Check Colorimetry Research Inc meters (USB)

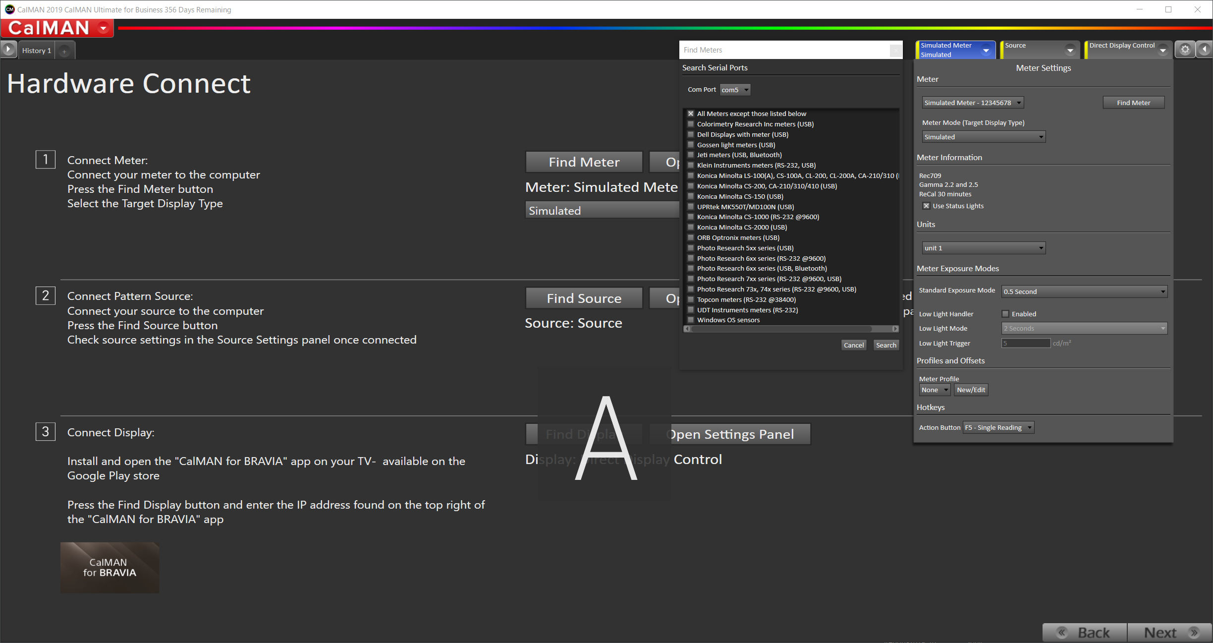click(691, 124)
